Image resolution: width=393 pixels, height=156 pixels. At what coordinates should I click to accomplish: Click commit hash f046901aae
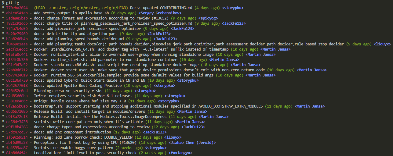(17, 44)
